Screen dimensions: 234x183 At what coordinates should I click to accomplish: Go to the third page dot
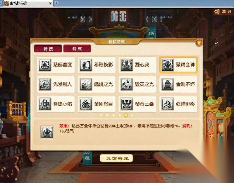(x=113, y=115)
